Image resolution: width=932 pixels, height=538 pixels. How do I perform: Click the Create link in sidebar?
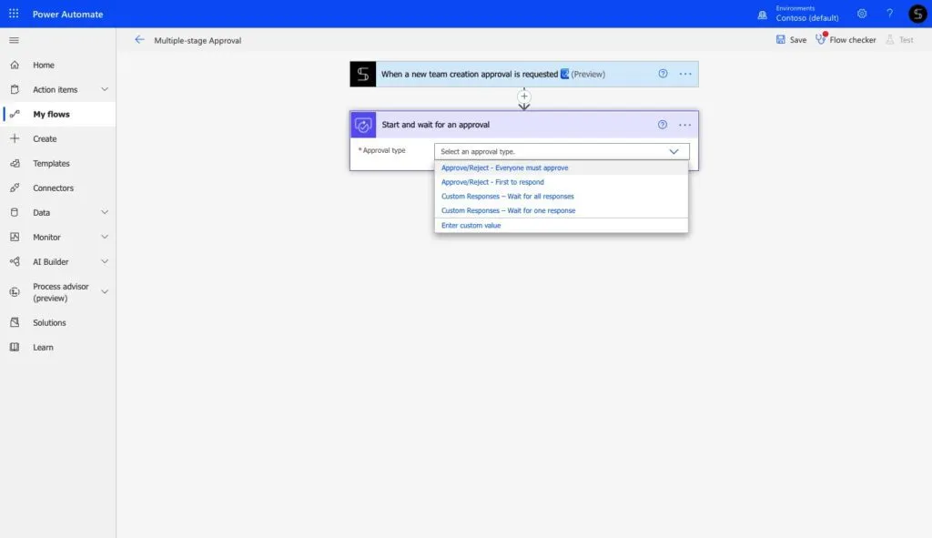45,138
